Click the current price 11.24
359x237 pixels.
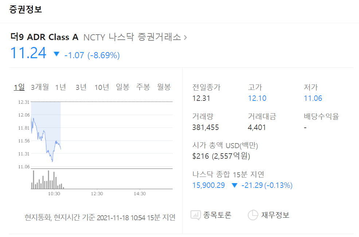pyautogui.click(x=28, y=53)
